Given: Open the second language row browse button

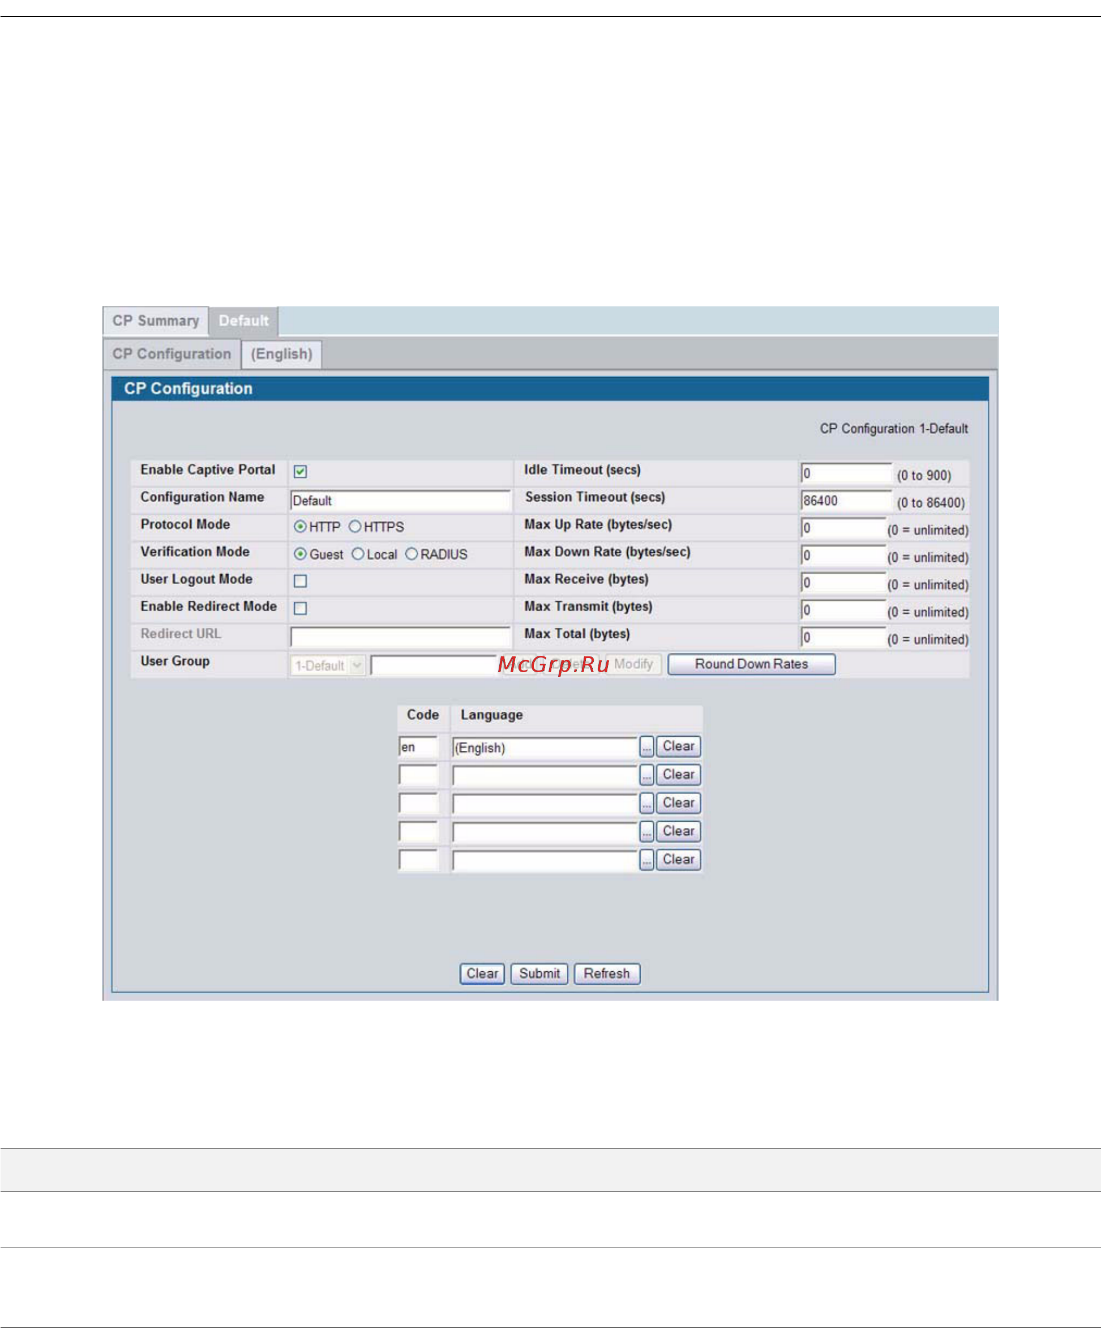Looking at the screenshot, I should (x=646, y=775).
